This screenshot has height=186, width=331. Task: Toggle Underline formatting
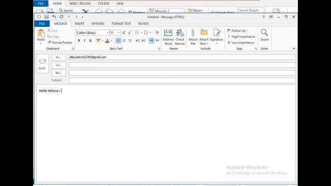click(x=91, y=40)
